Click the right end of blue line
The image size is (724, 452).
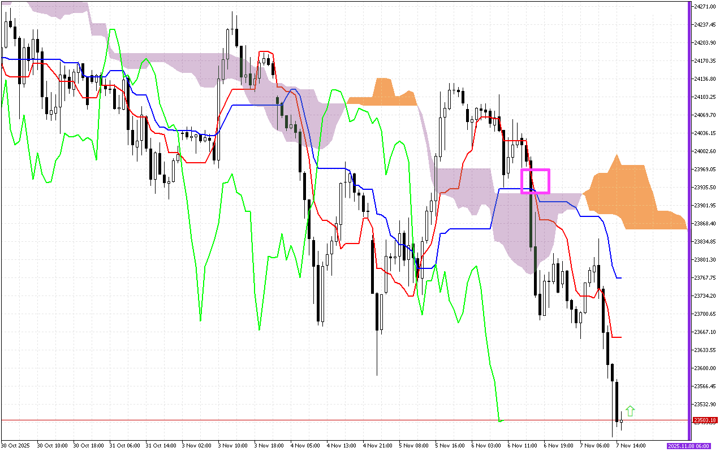tap(621, 278)
